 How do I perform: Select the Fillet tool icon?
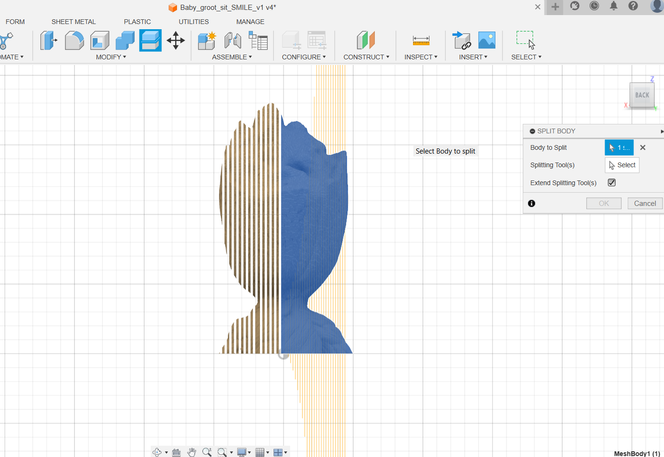click(x=74, y=41)
